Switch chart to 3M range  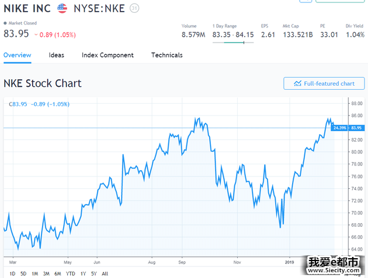coord(46,273)
